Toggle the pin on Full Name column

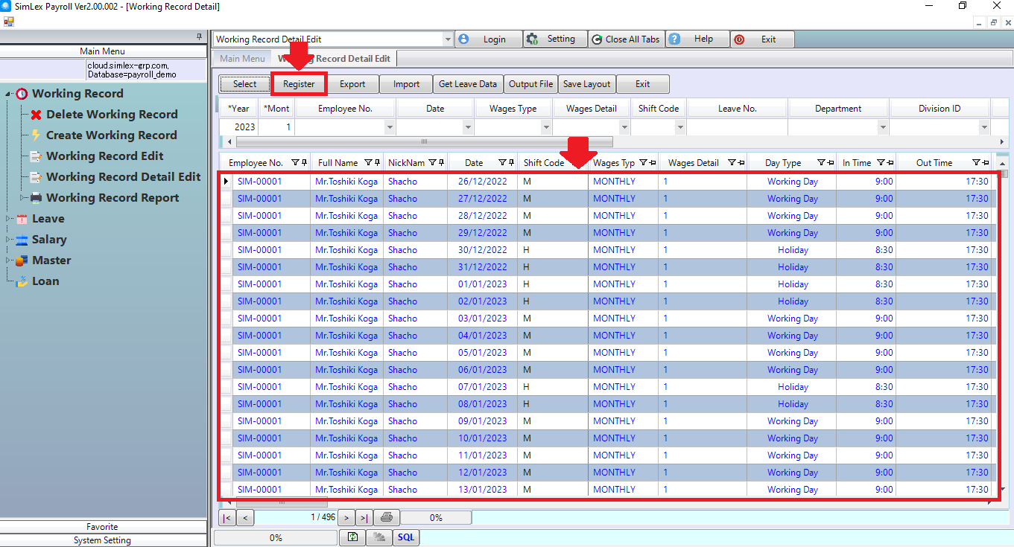click(377, 163)
